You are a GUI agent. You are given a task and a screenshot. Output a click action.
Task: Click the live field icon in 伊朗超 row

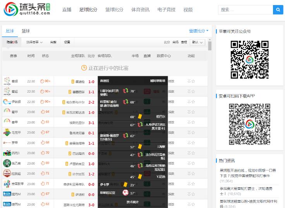(x=147, y=102)
